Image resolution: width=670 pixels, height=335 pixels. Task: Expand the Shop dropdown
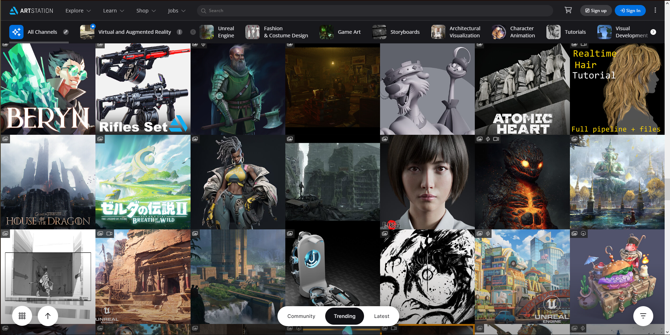click(146, 11)
